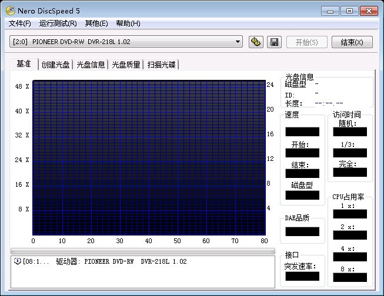Viewport: 384px width, 296px height.
Task: Open the 帮助(H) menu
Action: click(x=128, y=23)
